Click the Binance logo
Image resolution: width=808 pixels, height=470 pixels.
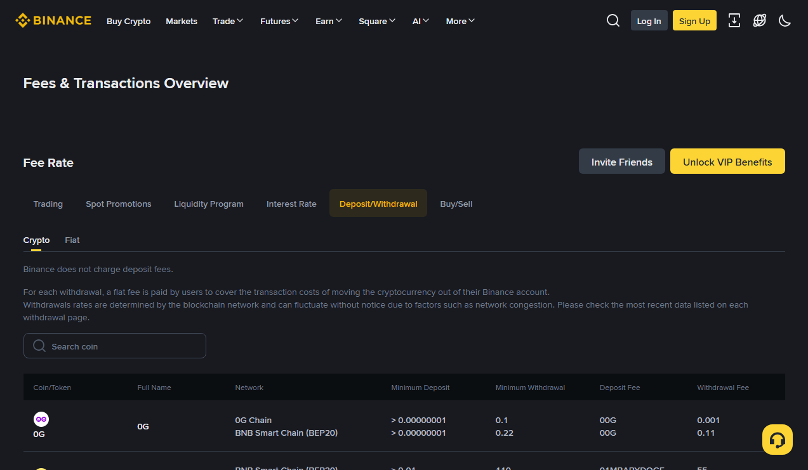53,21
